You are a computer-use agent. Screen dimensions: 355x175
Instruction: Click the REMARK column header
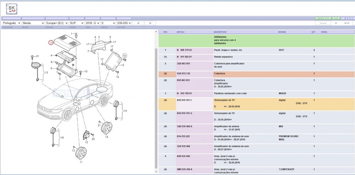click(282, 32)
